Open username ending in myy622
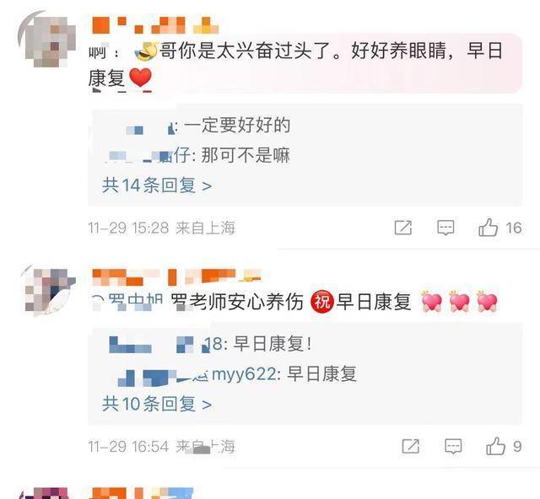The height and width of the screenshot is (499, 540). click(197, 375)
